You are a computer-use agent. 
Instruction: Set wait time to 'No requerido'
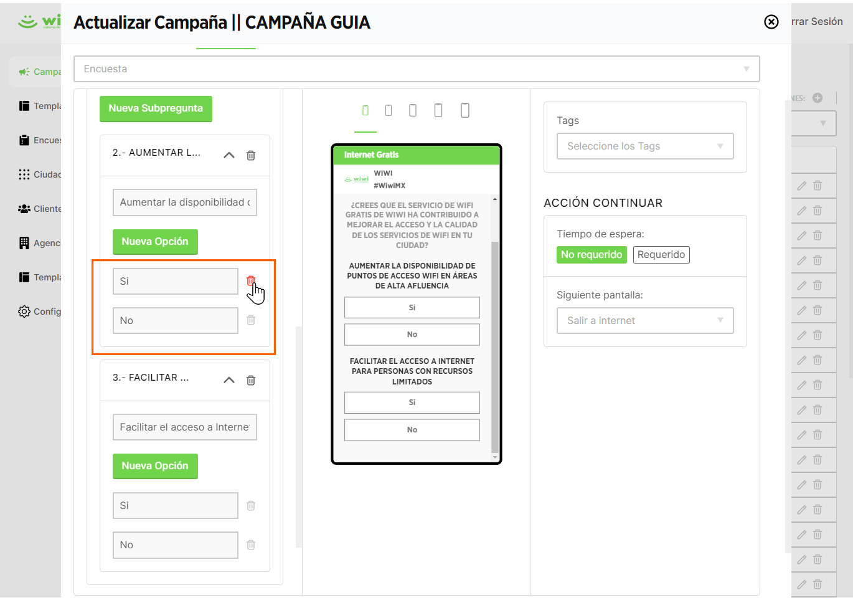[591, 255]
